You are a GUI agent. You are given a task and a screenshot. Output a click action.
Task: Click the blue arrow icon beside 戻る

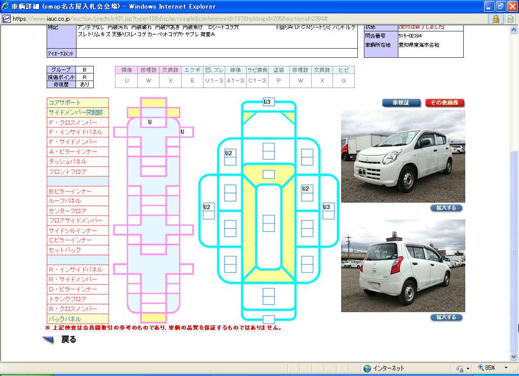49,340
